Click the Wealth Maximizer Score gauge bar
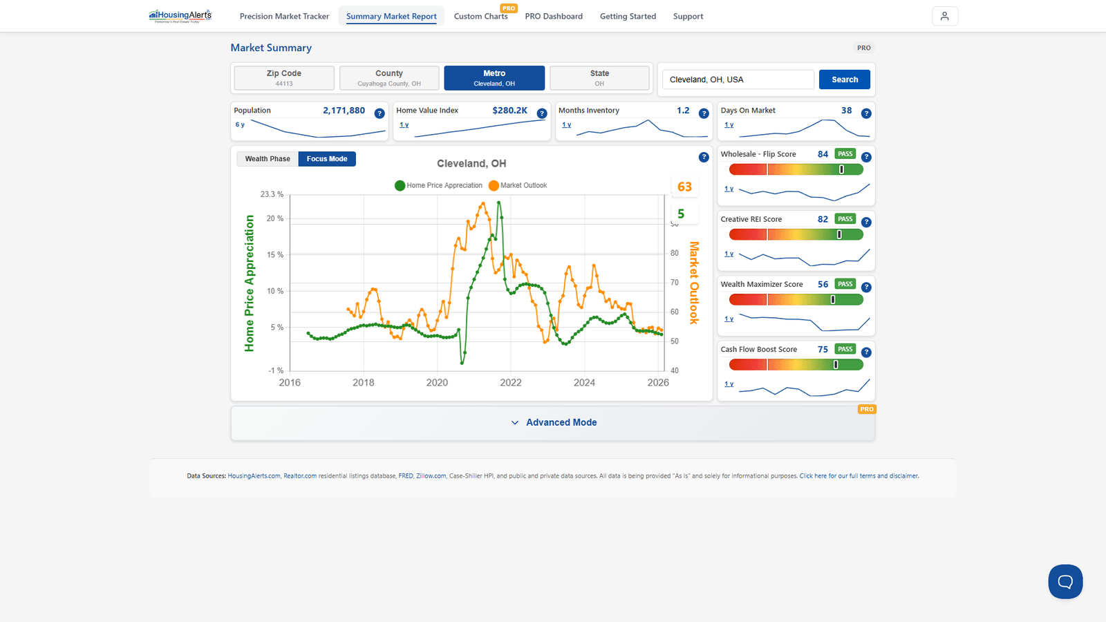Image resolution: width=1106 pixels, height=622 pixels. point(796,299)
